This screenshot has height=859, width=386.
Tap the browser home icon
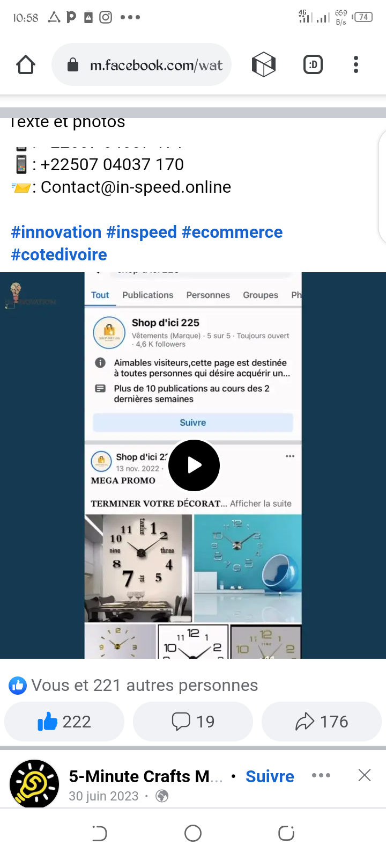(26, 65)
